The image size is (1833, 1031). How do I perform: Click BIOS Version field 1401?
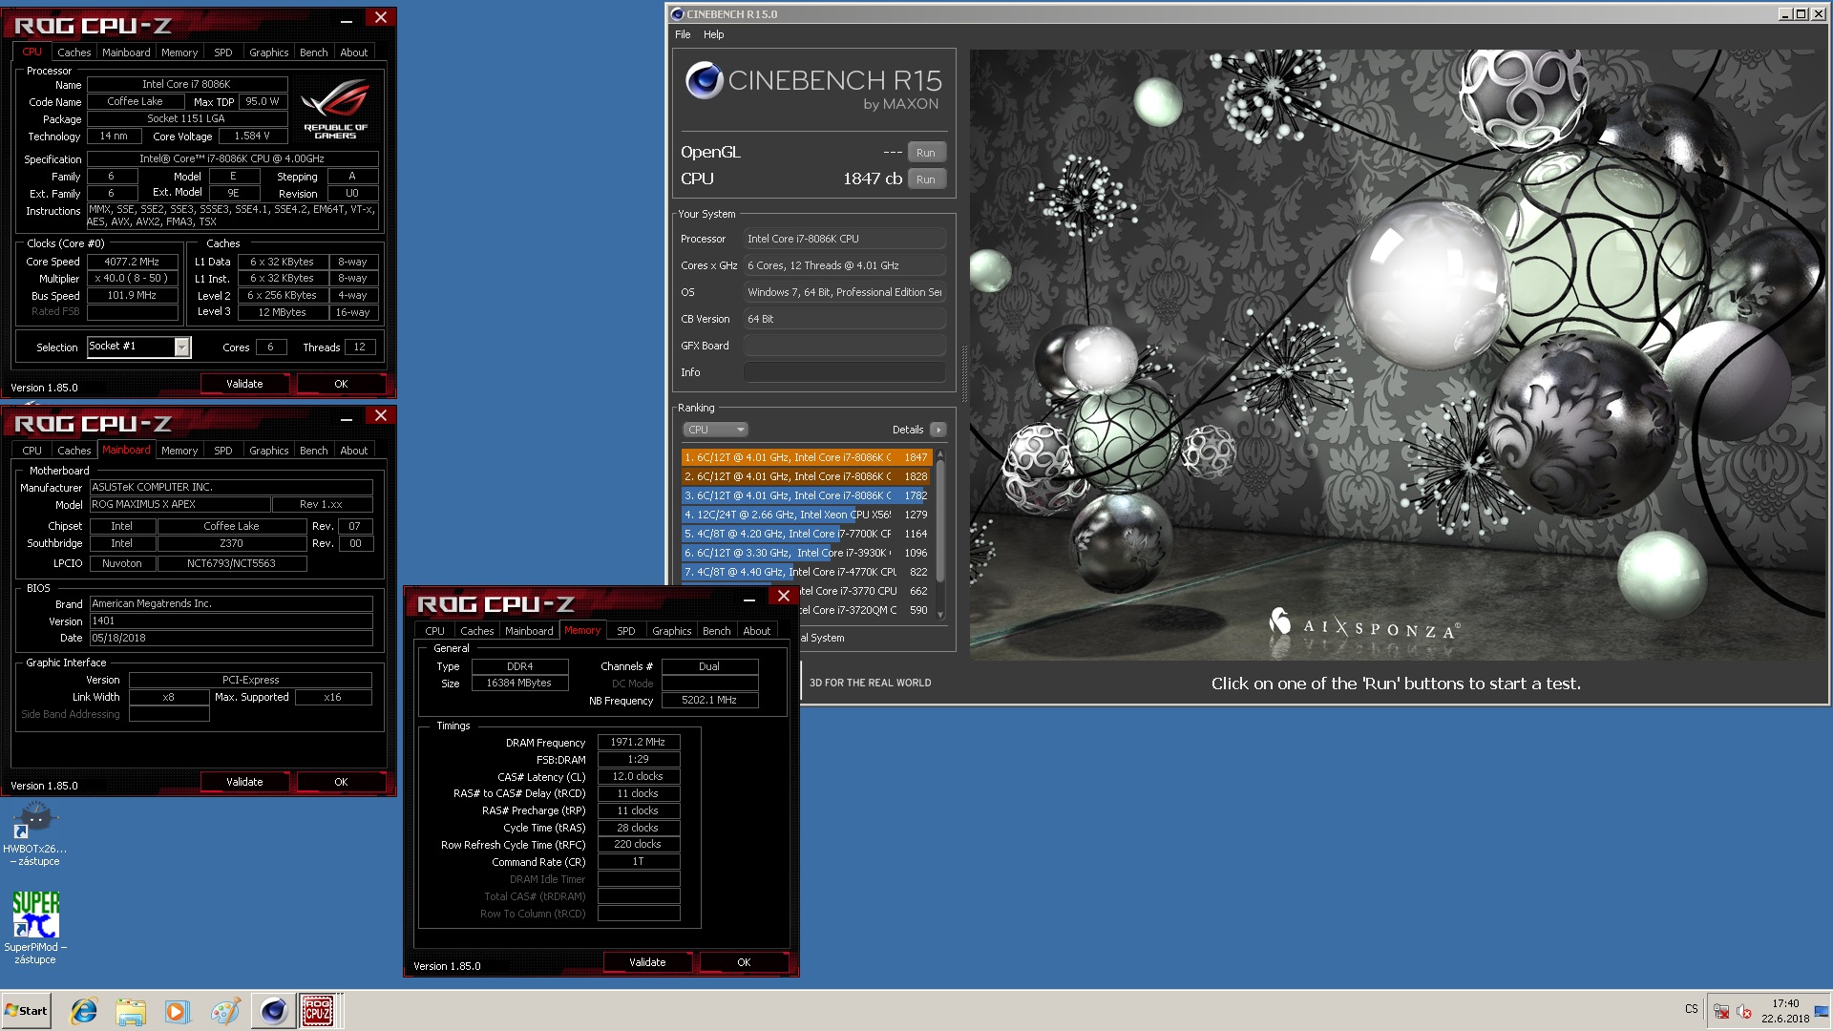click(231, 621)
